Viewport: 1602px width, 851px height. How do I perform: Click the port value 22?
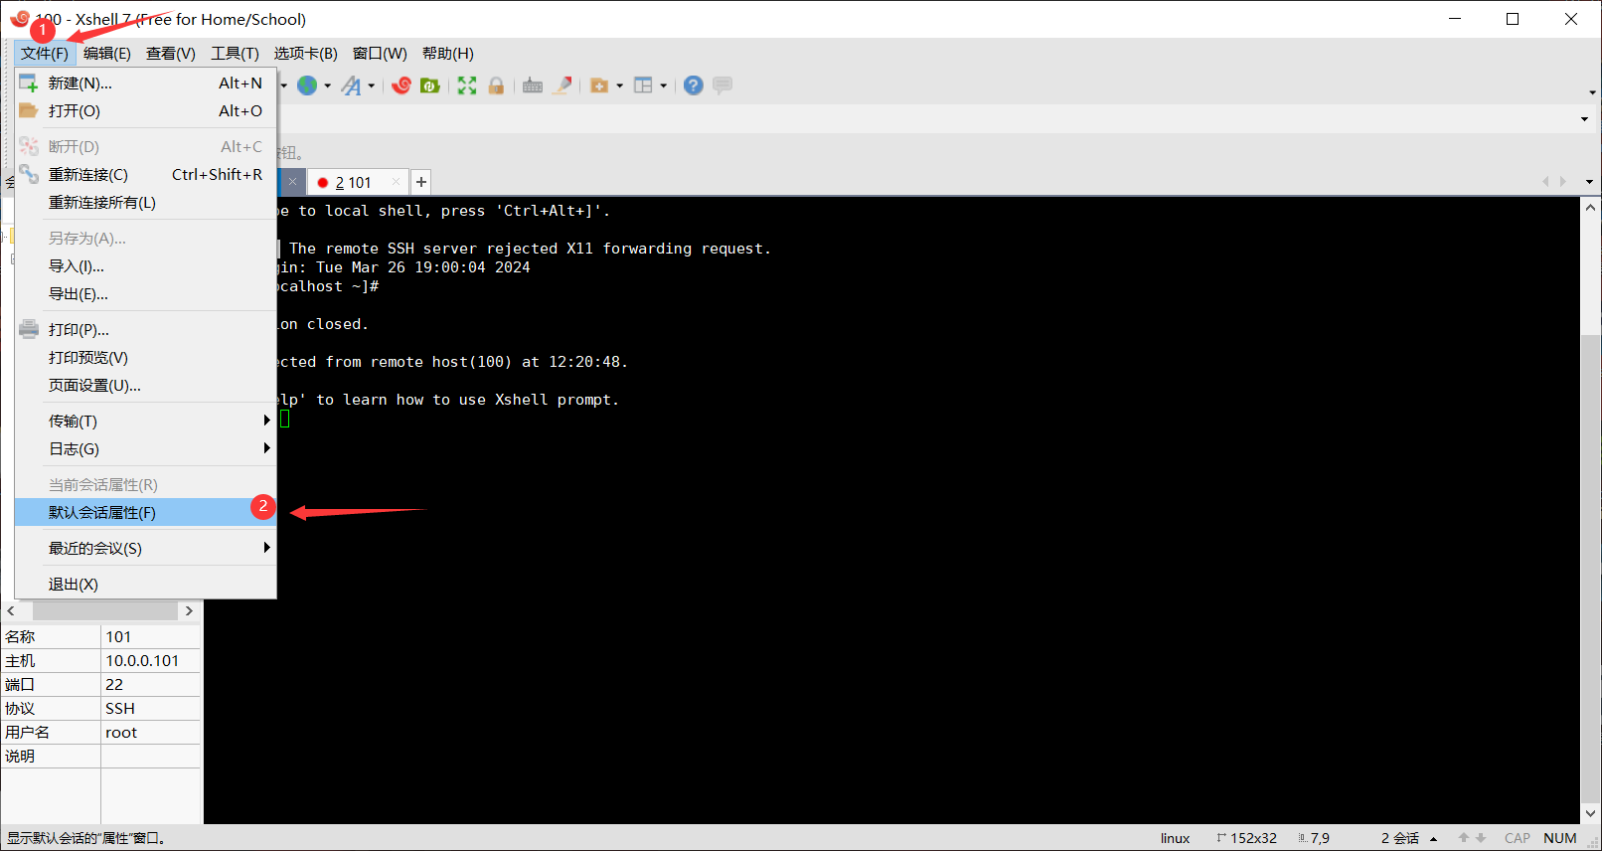[x=114, y=684]
